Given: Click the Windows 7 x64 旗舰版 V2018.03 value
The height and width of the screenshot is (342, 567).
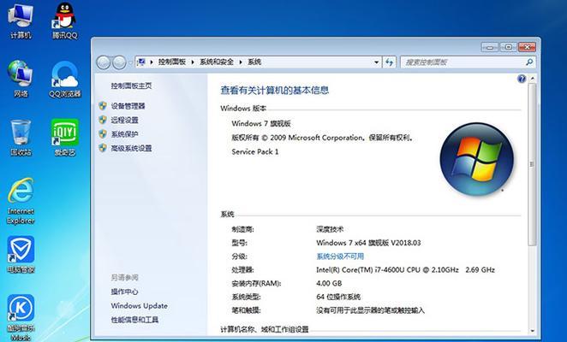Looking at the screenshot, I should (368, 243).
